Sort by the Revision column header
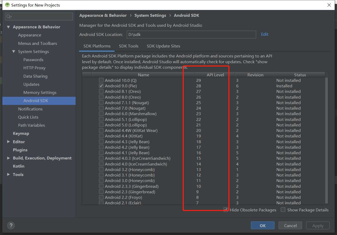This screenshot has width=337, height=235. (255, 75)
